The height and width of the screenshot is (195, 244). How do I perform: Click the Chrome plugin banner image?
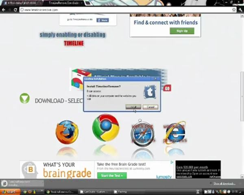118,73
